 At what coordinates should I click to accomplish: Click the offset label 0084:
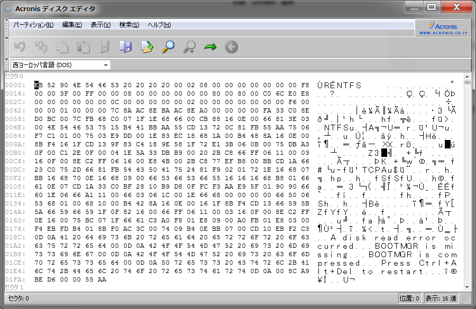[x=15, y=136]
